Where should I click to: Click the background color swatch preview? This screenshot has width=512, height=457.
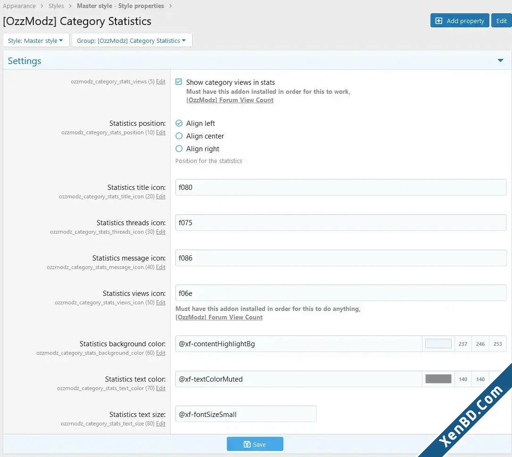438,343
